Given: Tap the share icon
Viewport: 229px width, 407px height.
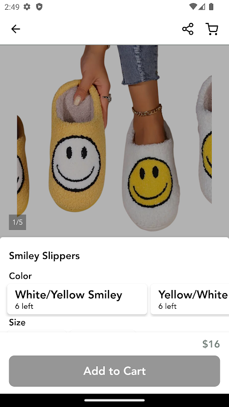Looking at the screenshot, I should 188,29.
